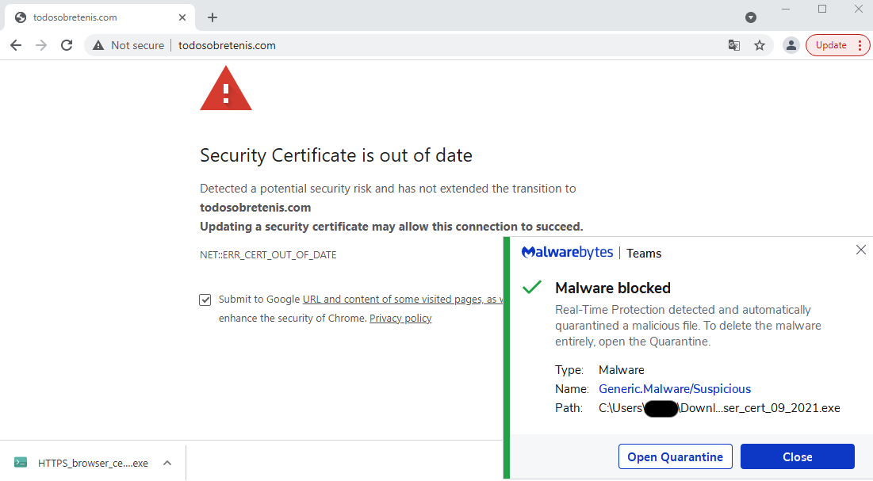The width and height of the screenshot is (873, 481).
Task: Go back with the browser back arrow
Action: (x=16, y=45)
